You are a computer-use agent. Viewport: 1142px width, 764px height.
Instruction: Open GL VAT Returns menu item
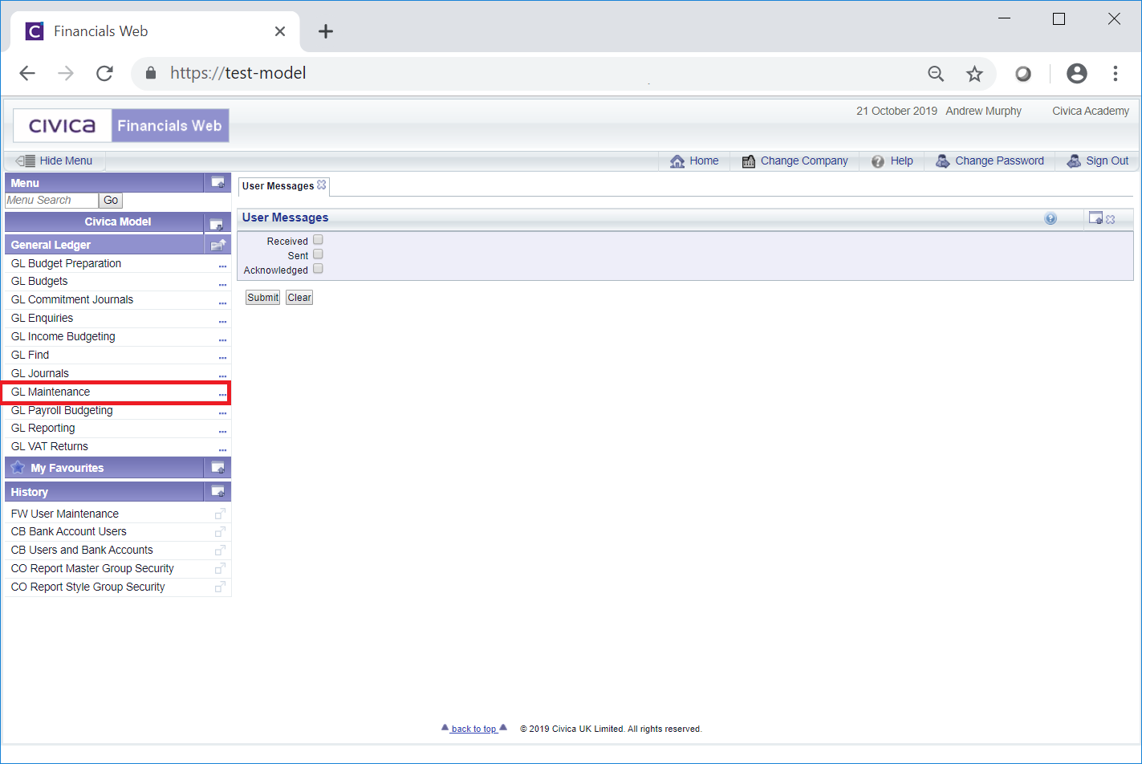50,446
